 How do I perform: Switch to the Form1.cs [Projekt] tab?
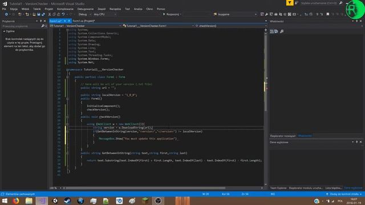click(x=84, y=21)
